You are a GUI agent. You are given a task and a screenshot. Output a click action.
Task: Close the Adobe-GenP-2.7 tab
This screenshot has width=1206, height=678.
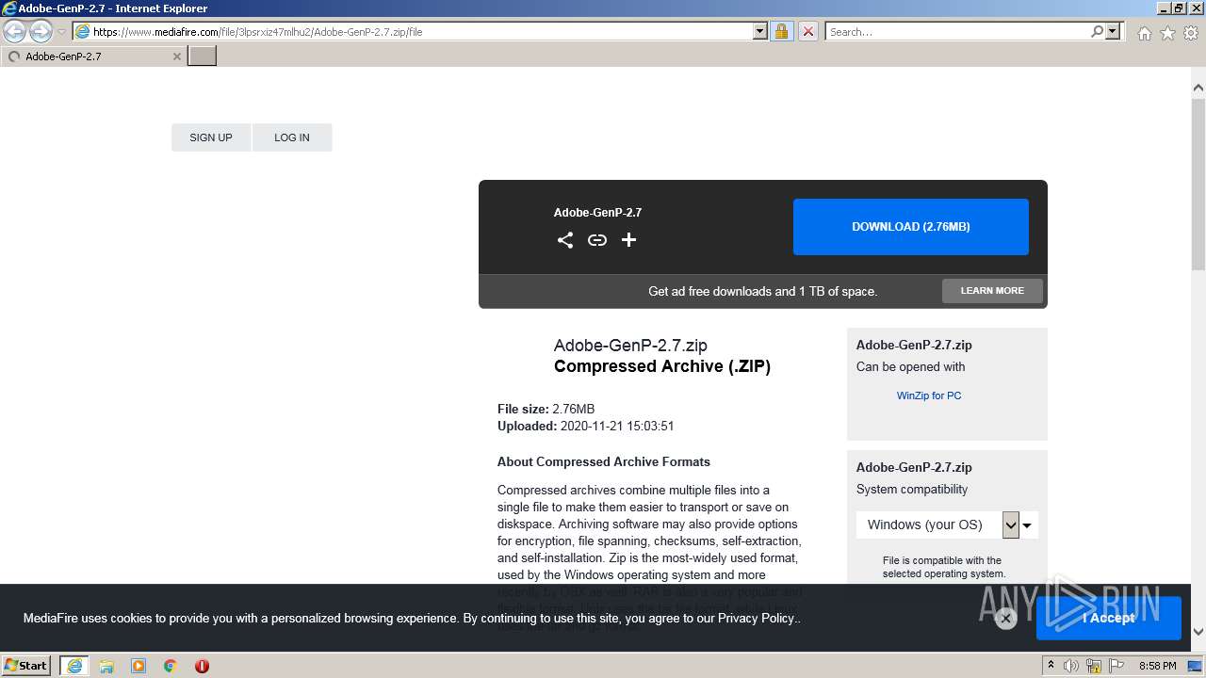tap(176, 56)
